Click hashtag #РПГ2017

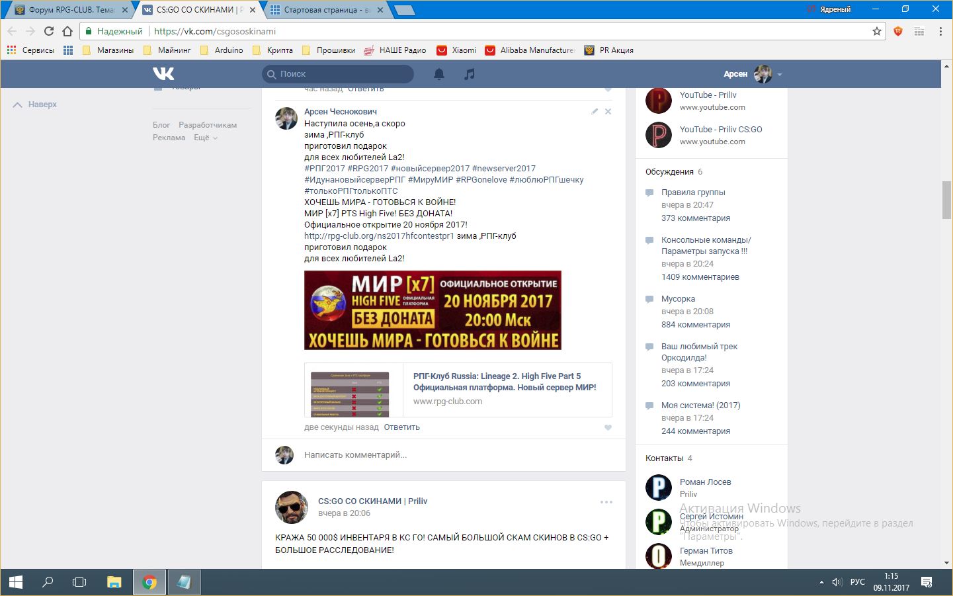tap(324, 169)
